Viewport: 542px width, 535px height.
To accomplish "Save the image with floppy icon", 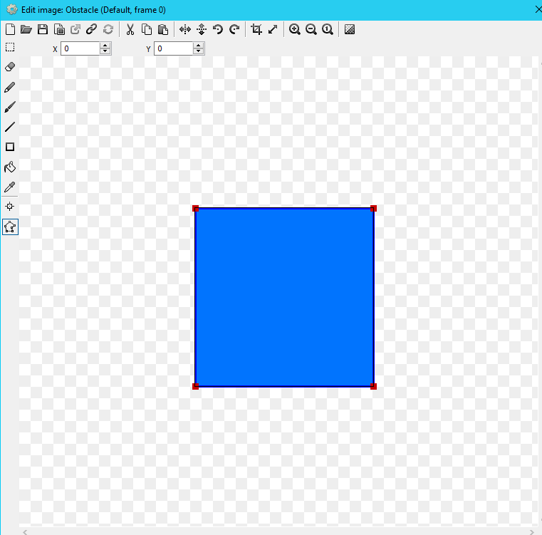I will [43, 29].
